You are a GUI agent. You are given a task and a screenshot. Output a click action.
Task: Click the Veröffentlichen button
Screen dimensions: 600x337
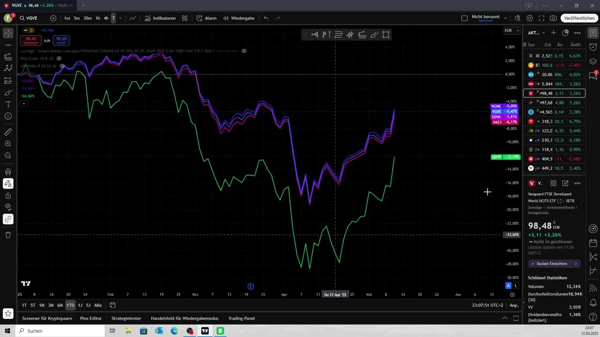[x=579, y=18]
